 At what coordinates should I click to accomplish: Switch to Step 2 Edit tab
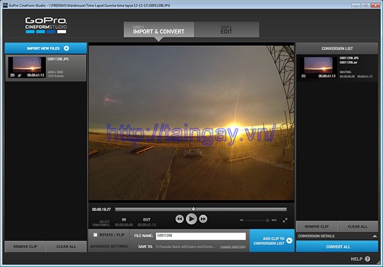[x=226, y=30]
